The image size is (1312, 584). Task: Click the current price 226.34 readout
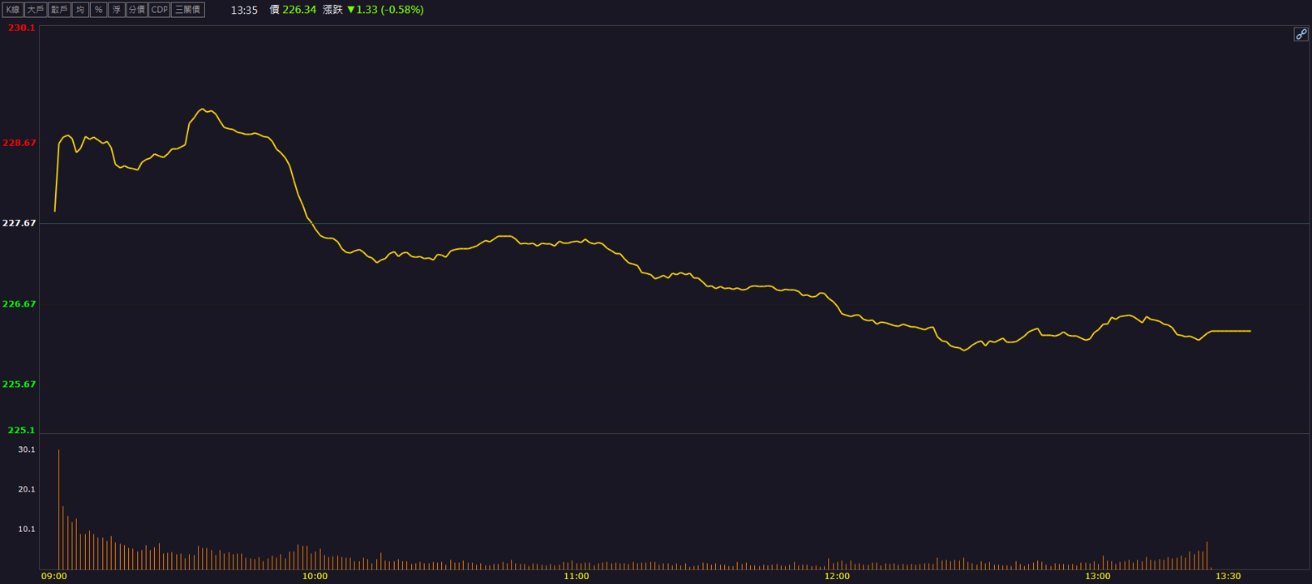coord(299,10)
